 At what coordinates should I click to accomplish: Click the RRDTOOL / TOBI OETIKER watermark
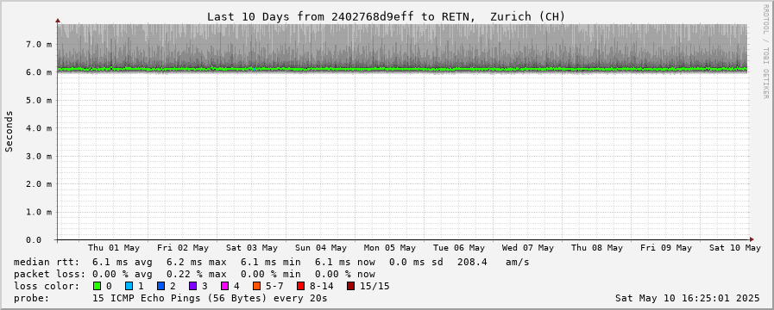click(765, 52)
